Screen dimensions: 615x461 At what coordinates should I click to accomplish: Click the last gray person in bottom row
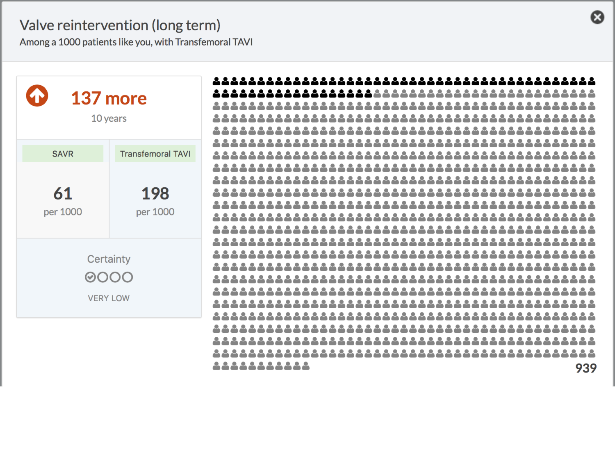click(x=306, y=366)
